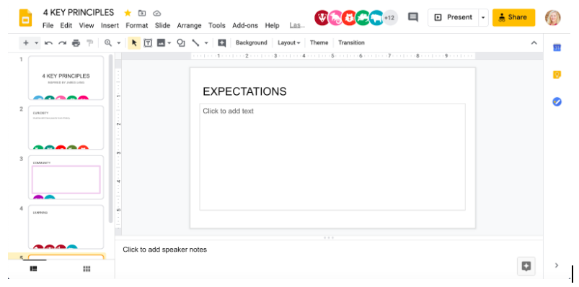Open the Slide menu

pyautogui.click(x=162, y=25)
